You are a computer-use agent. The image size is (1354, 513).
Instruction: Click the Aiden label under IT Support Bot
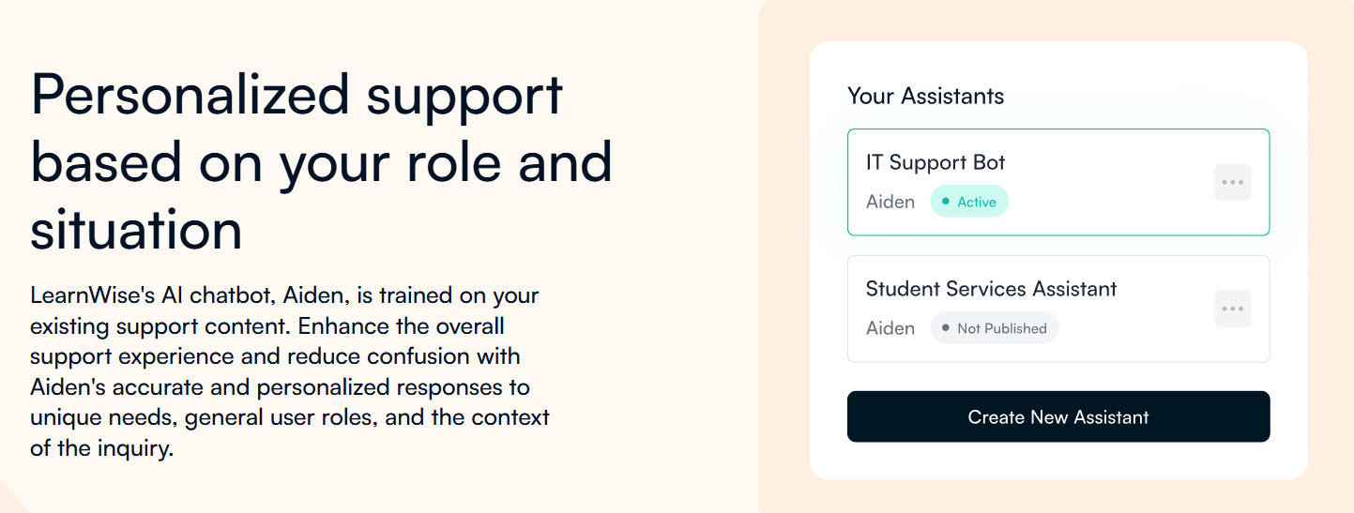click(x=890, y=202)
